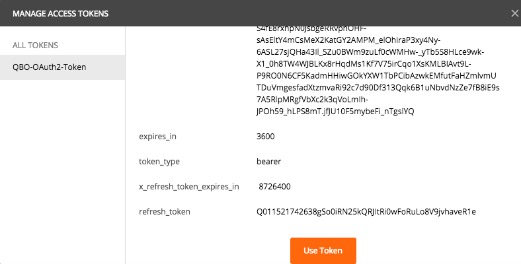The height and width of the screenshot is (264, 521).
Task: Click the access token line starting with 6ASL27sj
Action: pos(370,52)
